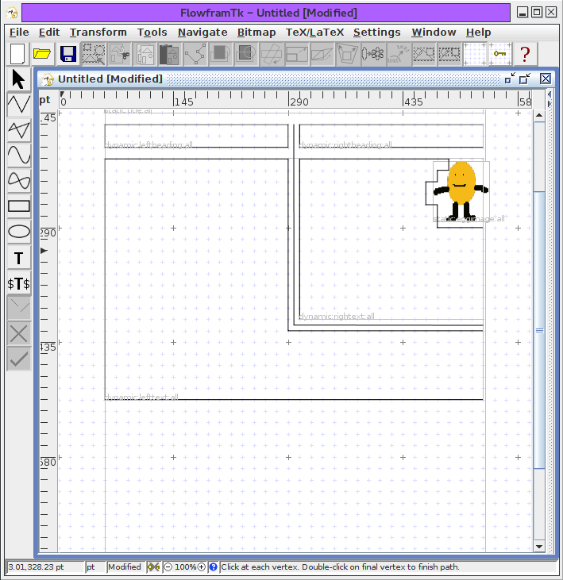This screenshot has width=563, height=580.
Task: Open the TeX/LaTeX menu
Action: tap(314, 33)
